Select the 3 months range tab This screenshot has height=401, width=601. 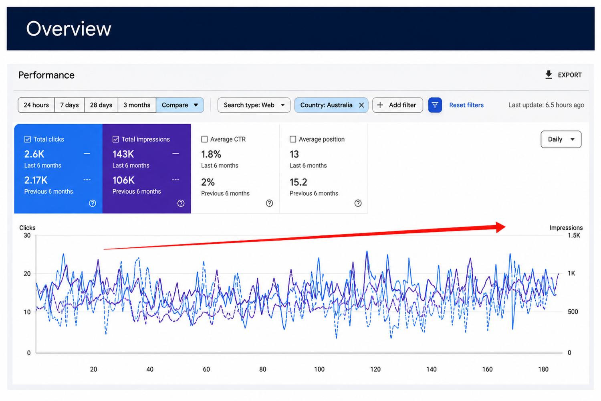(x=137, y=105)
